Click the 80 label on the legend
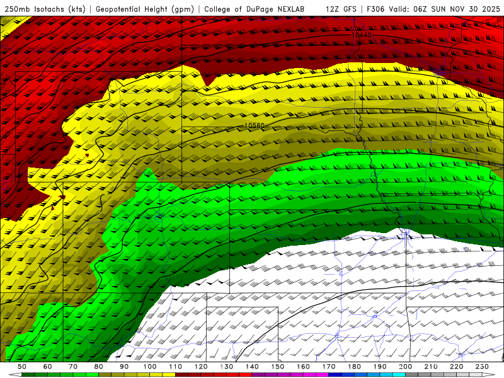Screen dimensions: 504x378 pos(99,367)
